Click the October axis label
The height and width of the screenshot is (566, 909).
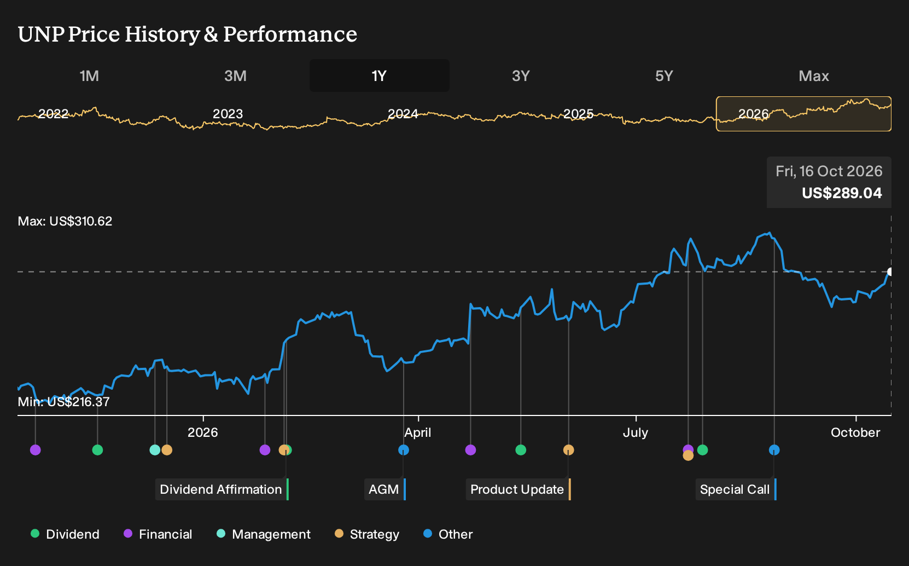coord(855,432)
